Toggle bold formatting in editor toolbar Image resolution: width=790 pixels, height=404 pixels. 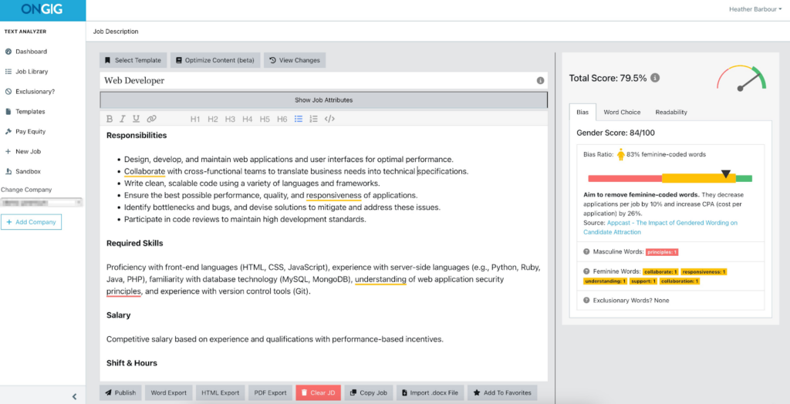point(110,119)
